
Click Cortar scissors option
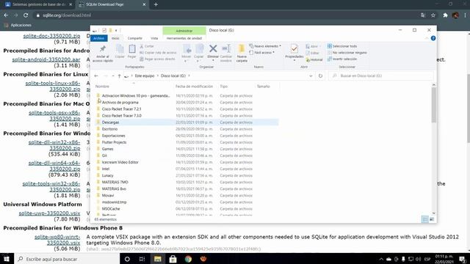click(147, 46)
